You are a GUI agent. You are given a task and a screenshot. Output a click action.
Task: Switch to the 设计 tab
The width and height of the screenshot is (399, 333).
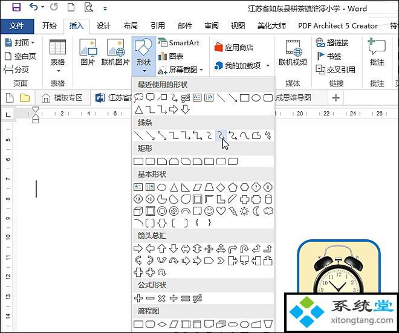tap(103, 26)
